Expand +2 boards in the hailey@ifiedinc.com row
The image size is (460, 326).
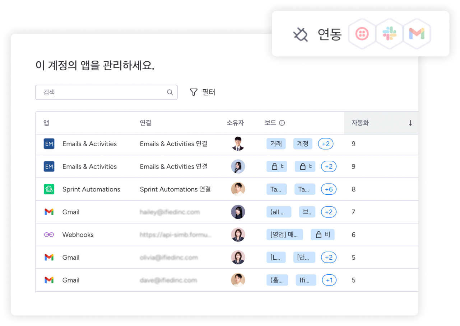[x=329, y=212]
